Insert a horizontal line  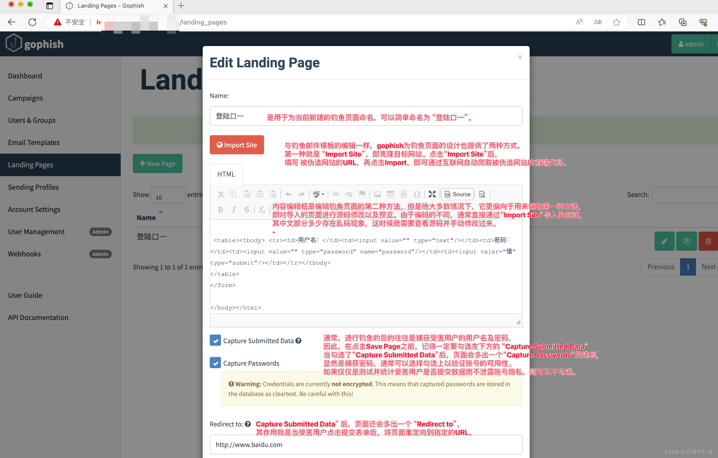pos(403,194)
